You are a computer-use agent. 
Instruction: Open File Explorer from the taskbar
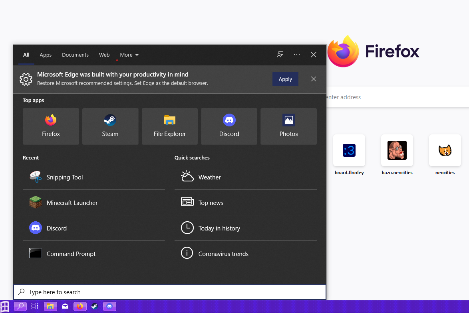pyautogui.click(x=50, y=307)
